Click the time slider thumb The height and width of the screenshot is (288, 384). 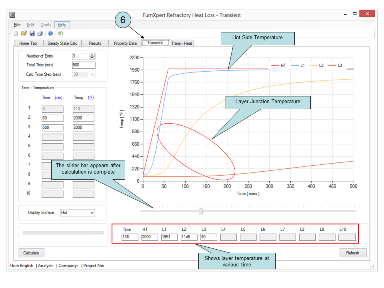click(x=201, y=211)
